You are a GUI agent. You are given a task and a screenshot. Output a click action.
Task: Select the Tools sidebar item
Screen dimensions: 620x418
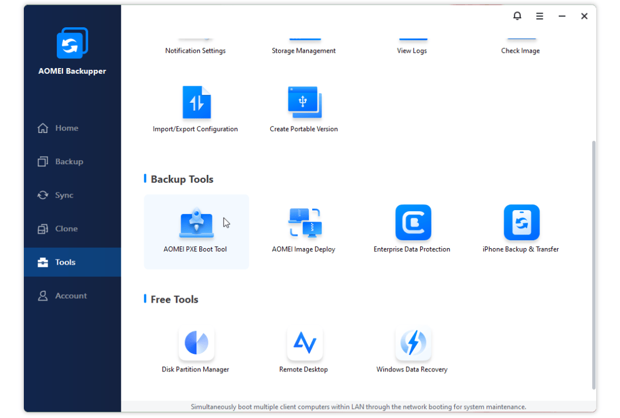72,262
